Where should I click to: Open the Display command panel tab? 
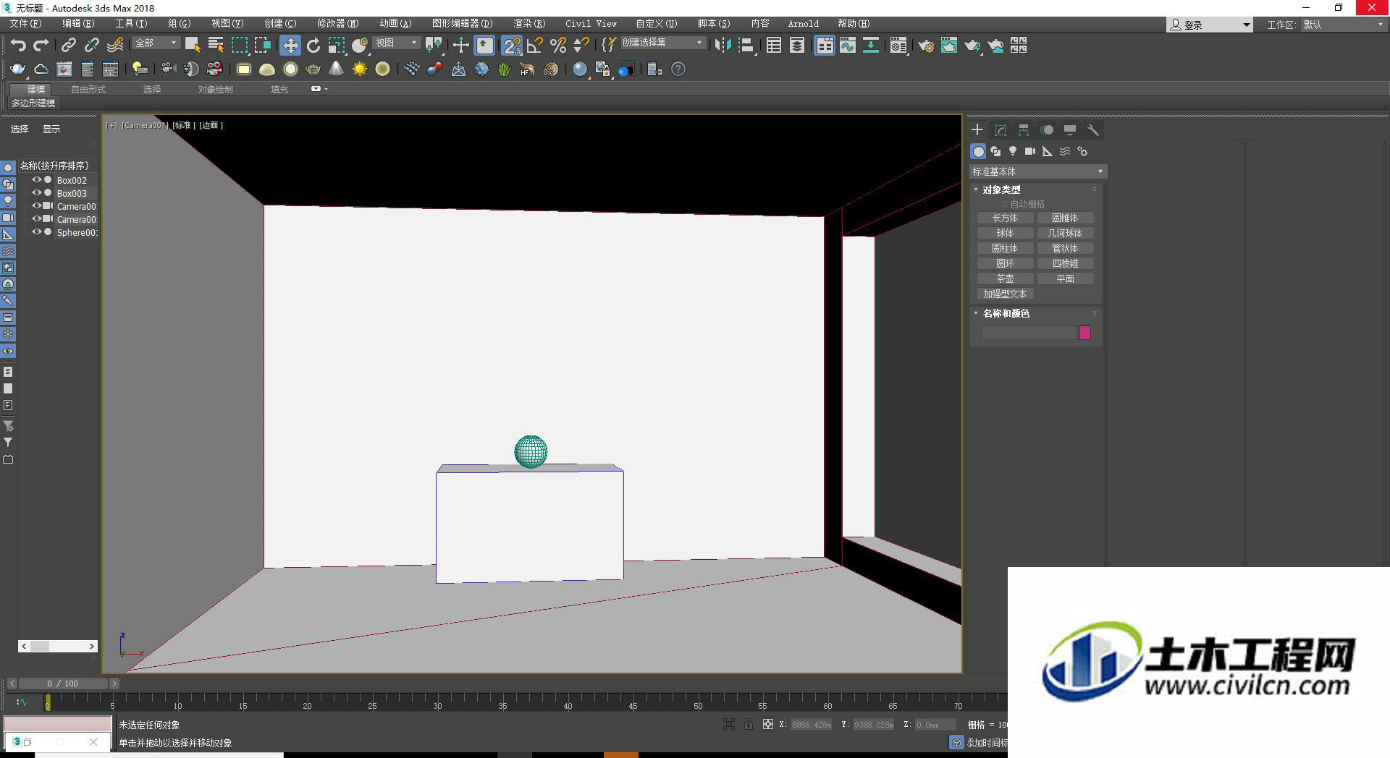pos(1070,130)
